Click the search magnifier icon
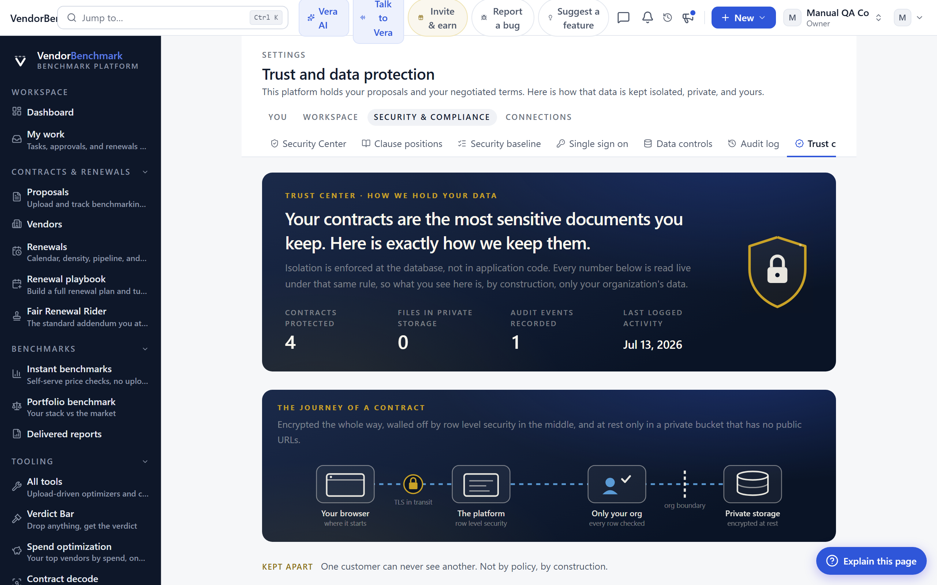Screen dimensions: 937x585 72,18
